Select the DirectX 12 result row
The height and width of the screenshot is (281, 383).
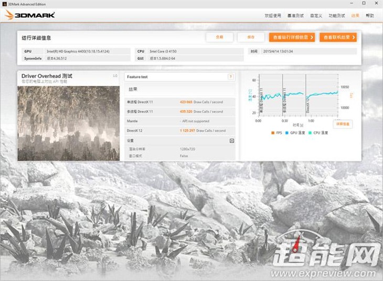coord(180,130)
